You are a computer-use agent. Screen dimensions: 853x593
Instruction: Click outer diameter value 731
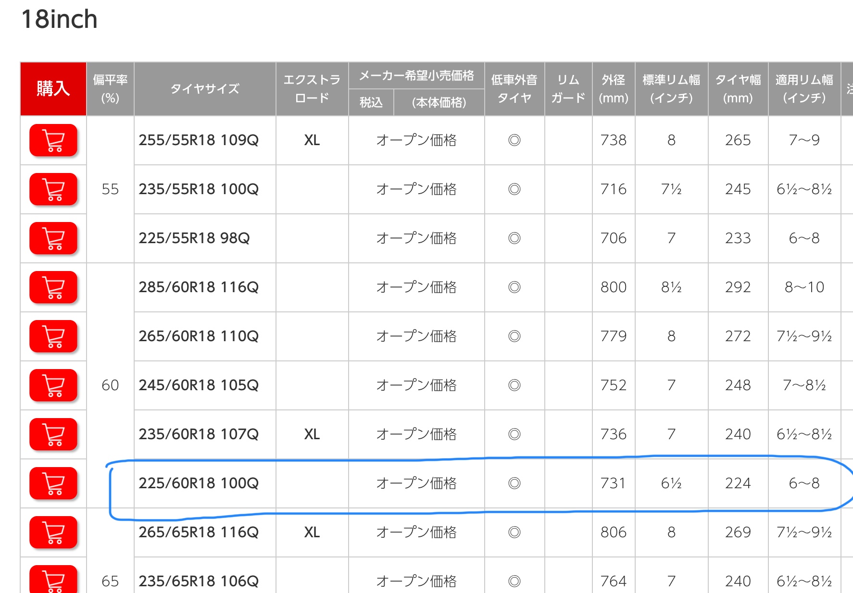point(614,483)
